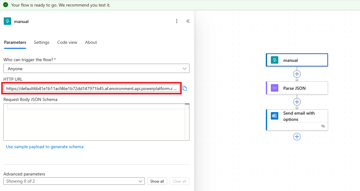The image size is (360, 191).
Task: Select the manual trigger node on canvas
Action: click(297, 60)
